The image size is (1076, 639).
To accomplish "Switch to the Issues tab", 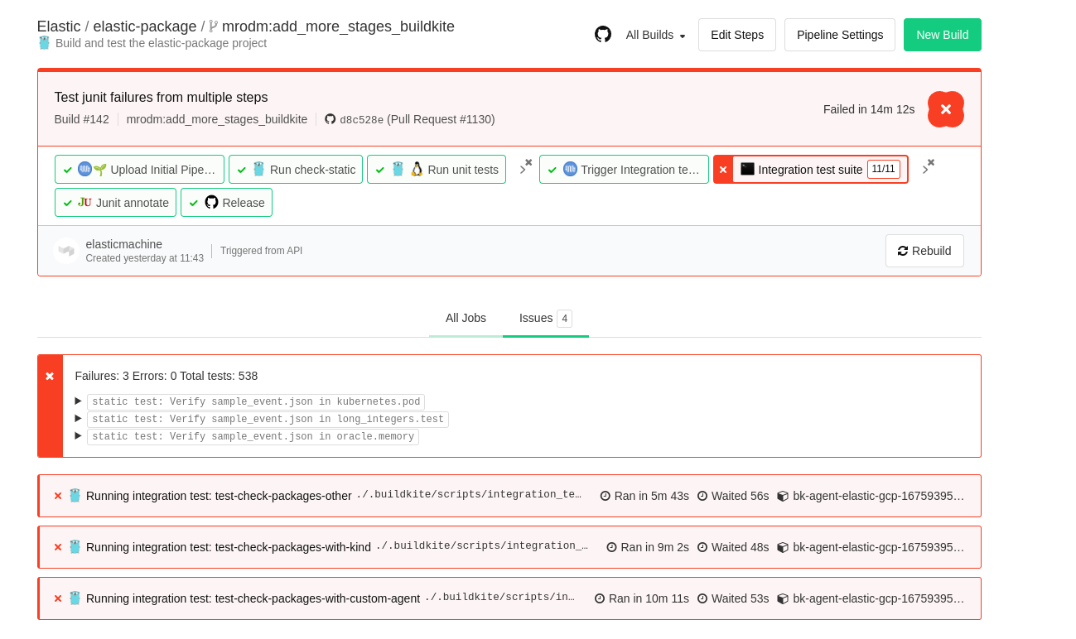I will pyautogui.click(x=545, y=318).
